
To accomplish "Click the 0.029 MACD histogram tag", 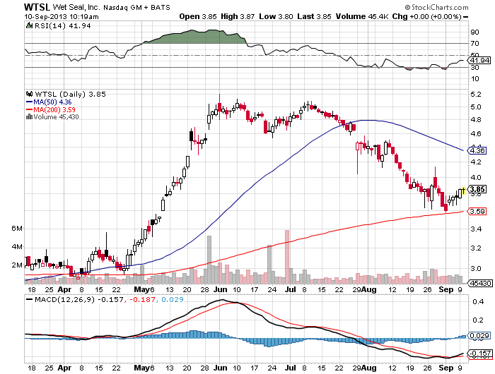I will pos(479,336).
